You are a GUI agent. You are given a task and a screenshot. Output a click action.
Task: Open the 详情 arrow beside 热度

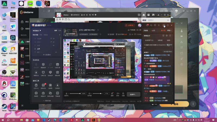pos(169,30)
